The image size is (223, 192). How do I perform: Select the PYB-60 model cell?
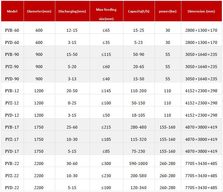[12, 30]
